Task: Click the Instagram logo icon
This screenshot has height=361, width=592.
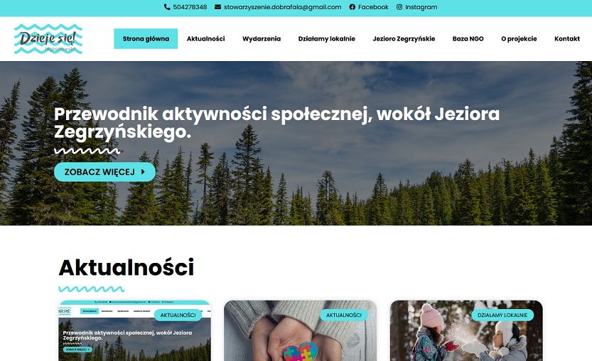Action: point(399,7)
